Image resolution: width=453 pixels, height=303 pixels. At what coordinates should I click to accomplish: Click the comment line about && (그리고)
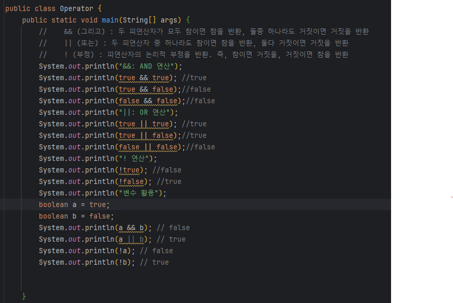tap(204, 31)
